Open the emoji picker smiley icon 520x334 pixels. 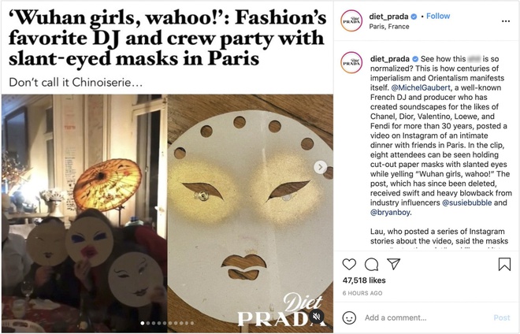(349, 317)
